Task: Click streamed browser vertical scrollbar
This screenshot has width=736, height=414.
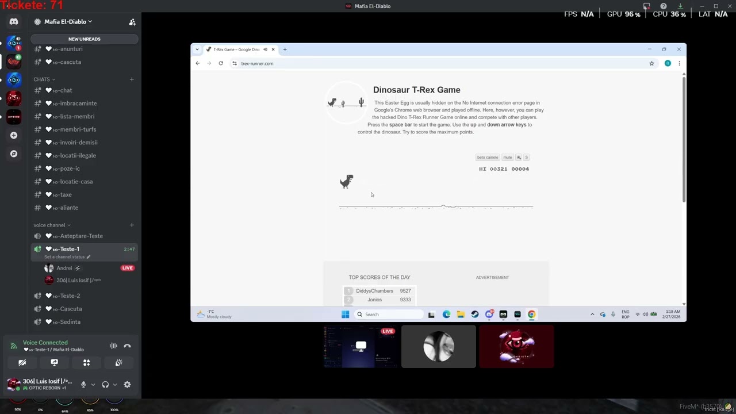Action: (684, 139)
